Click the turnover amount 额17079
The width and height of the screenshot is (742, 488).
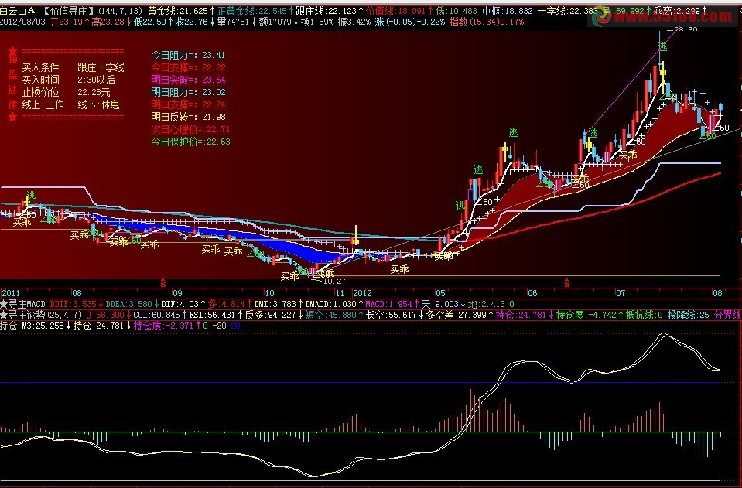coord(275,22)
